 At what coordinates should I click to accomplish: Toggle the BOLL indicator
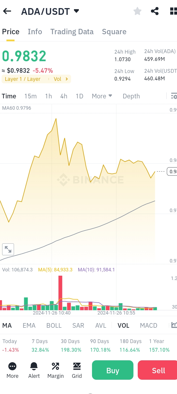point(54,326)
